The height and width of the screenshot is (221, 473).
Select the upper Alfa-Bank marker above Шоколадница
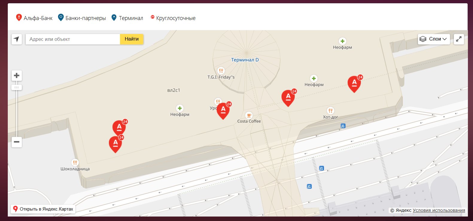click(119, 128)
